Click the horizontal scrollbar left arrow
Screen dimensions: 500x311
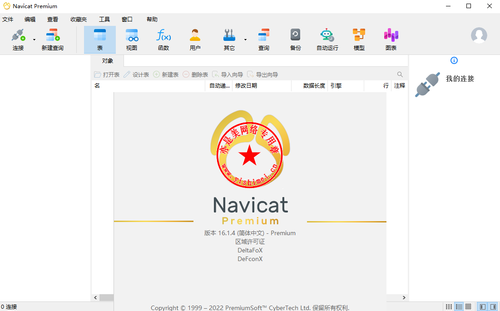(x=95, y=298)
